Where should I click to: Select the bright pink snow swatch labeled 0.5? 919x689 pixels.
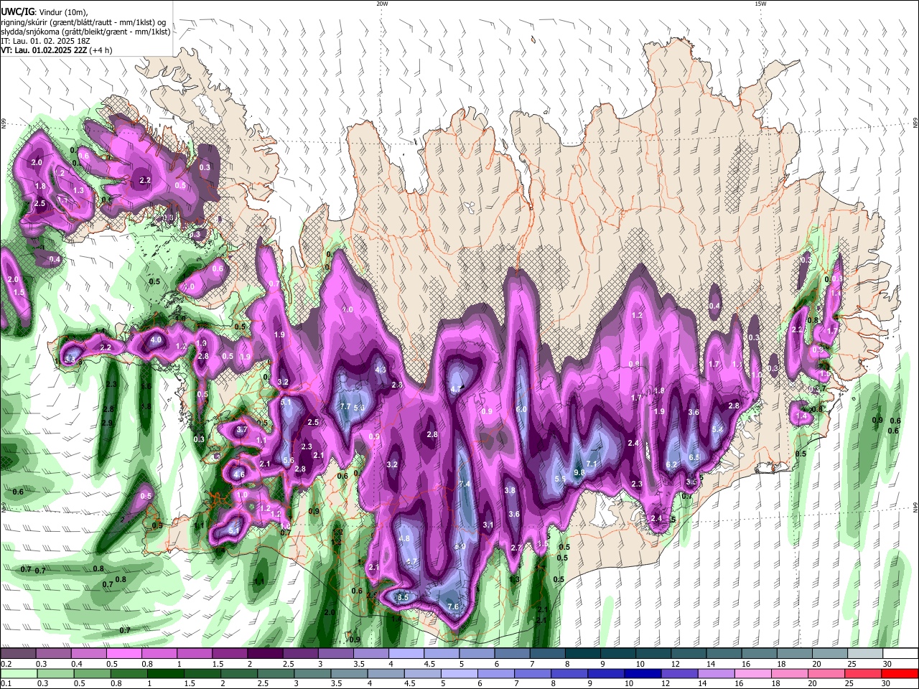pyautogui.click(x=123, y=653)
